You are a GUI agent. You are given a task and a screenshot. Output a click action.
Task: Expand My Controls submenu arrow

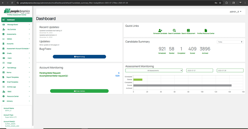29,29
